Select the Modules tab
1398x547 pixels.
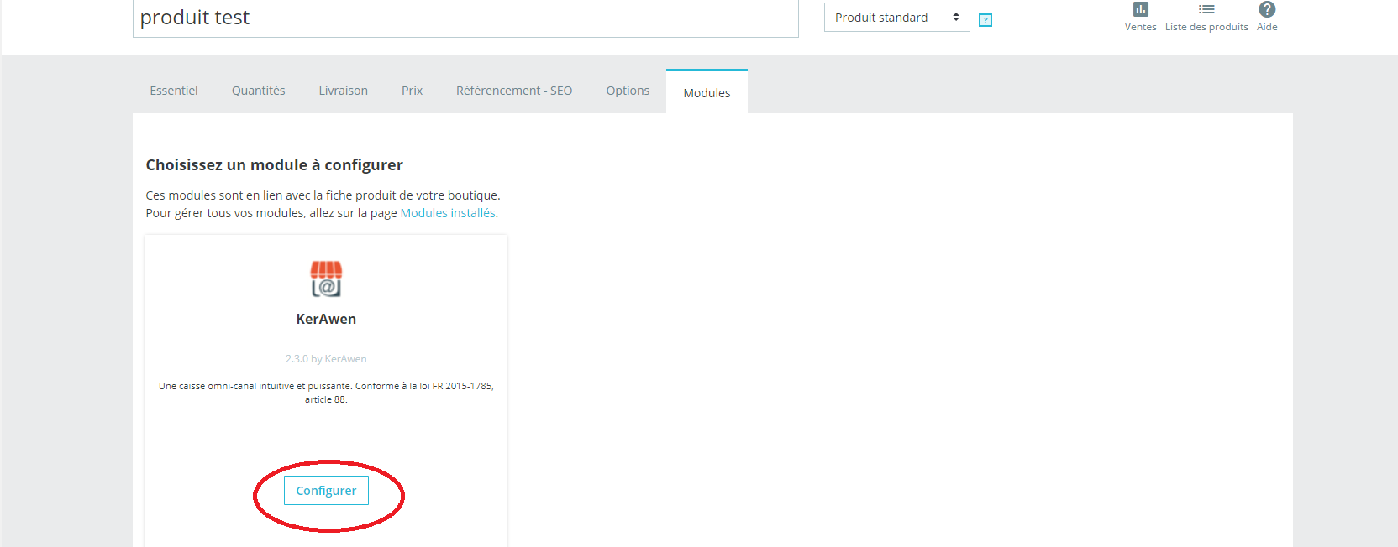707,92
